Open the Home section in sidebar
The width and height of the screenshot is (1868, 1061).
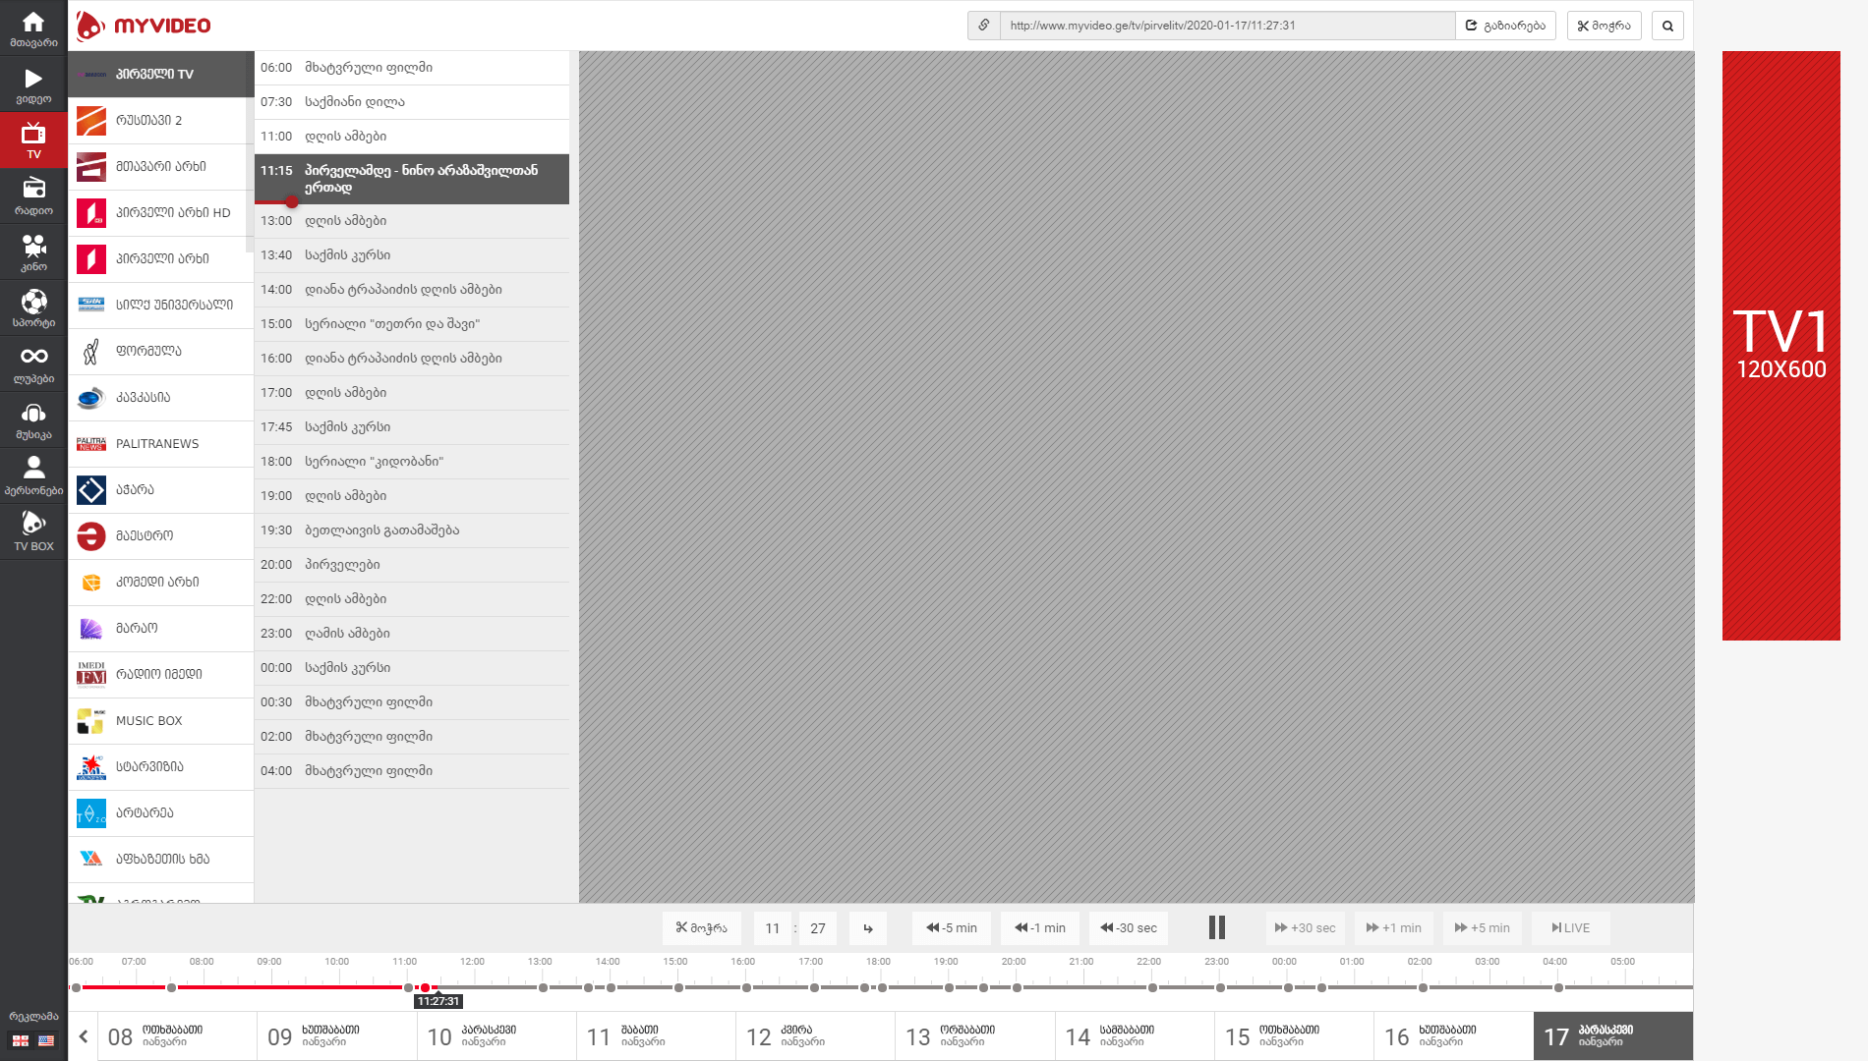(33, 28)
